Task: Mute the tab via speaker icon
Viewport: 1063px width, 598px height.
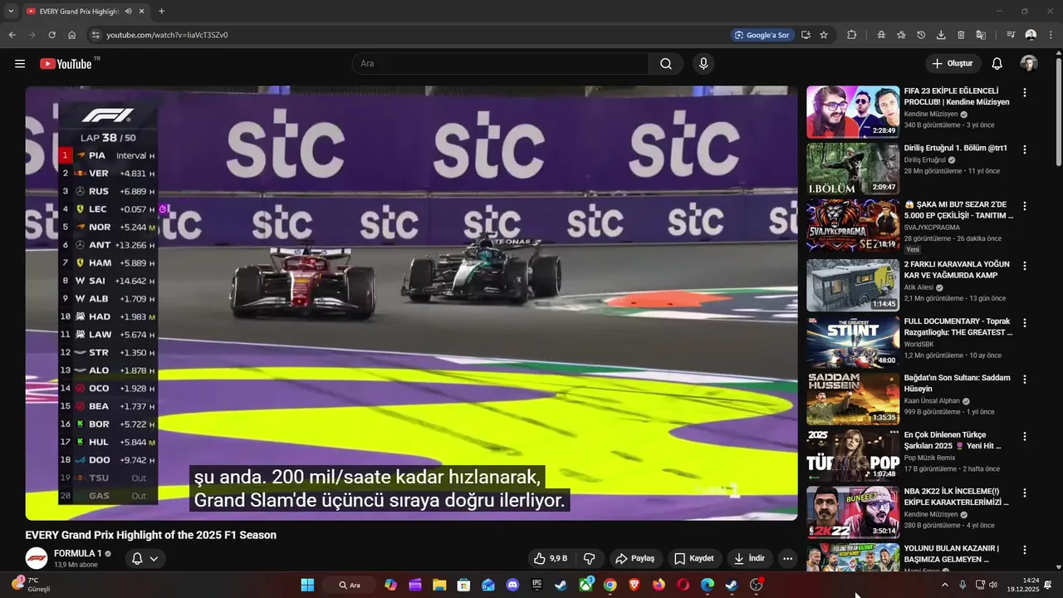Action: click(129, 12)
